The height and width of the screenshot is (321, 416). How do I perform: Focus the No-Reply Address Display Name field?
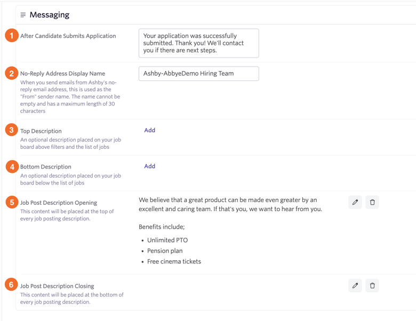coord(199,74)
